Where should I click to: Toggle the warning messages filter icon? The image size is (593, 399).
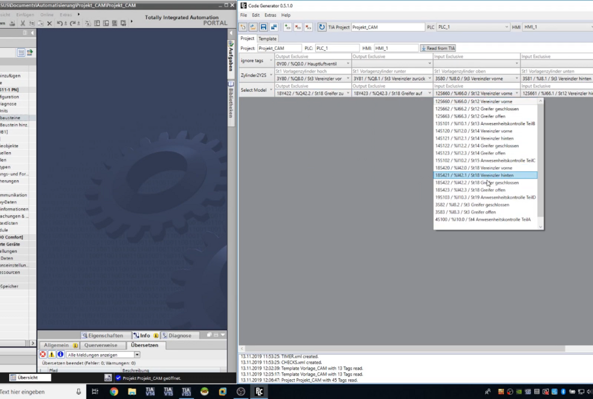tap(52, 355)
